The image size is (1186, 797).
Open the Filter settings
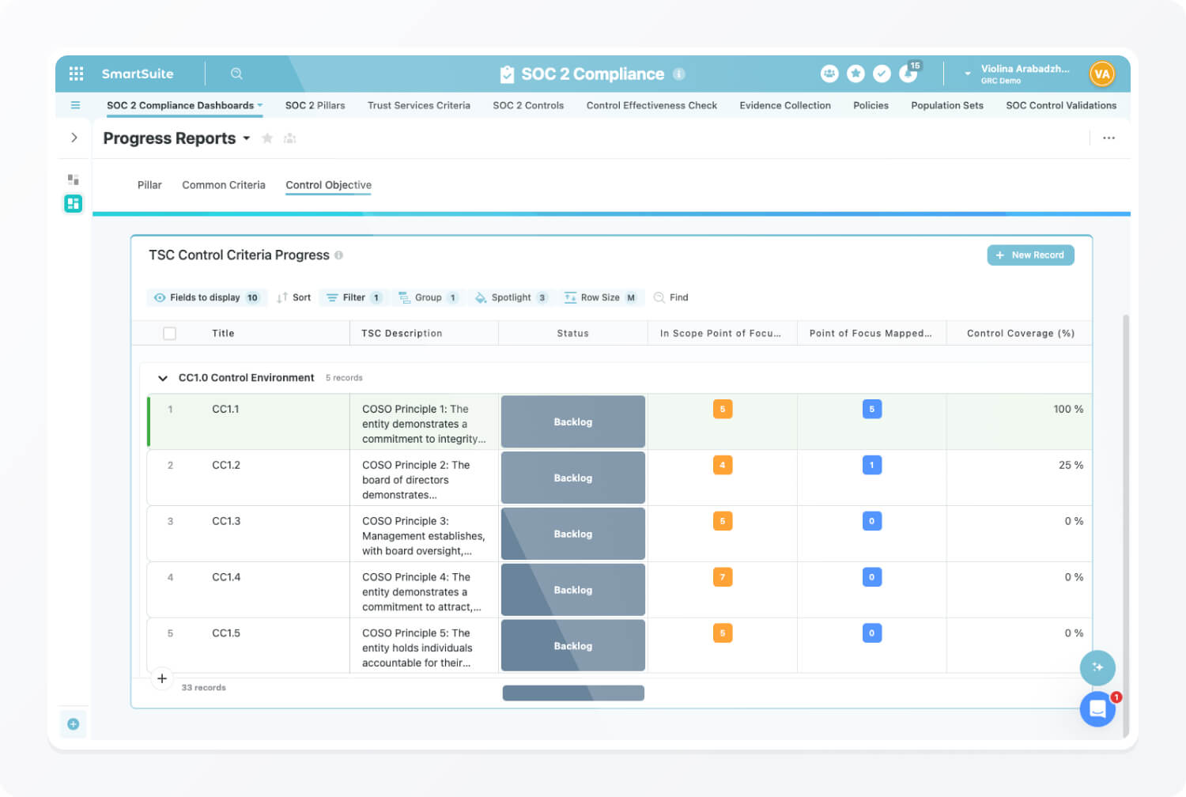coord(353,297)
